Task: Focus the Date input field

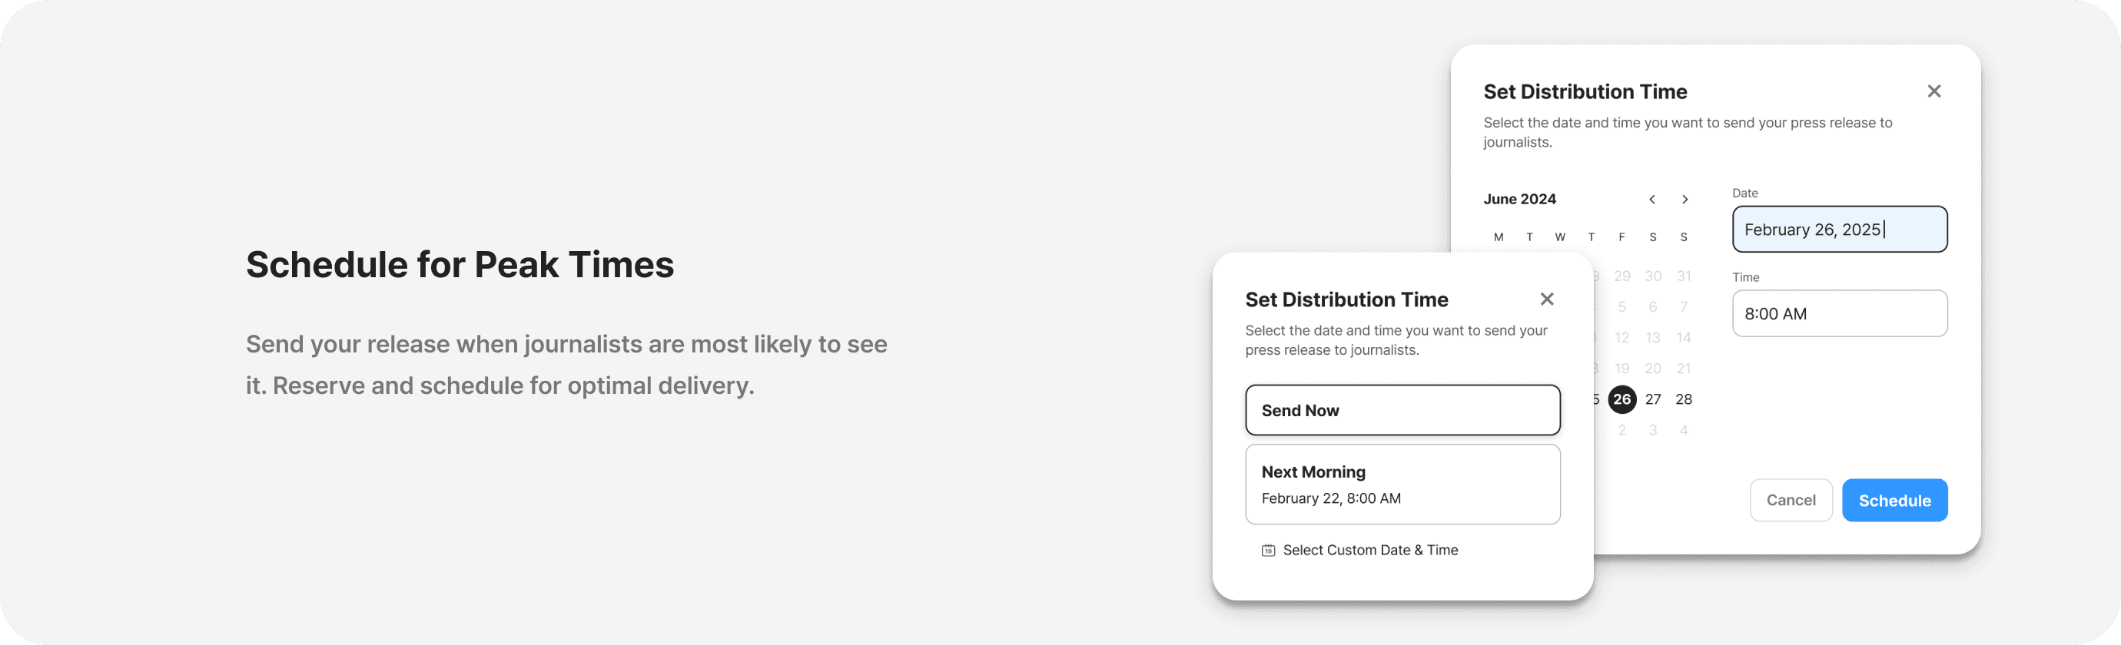Action: coord(1838,230)
